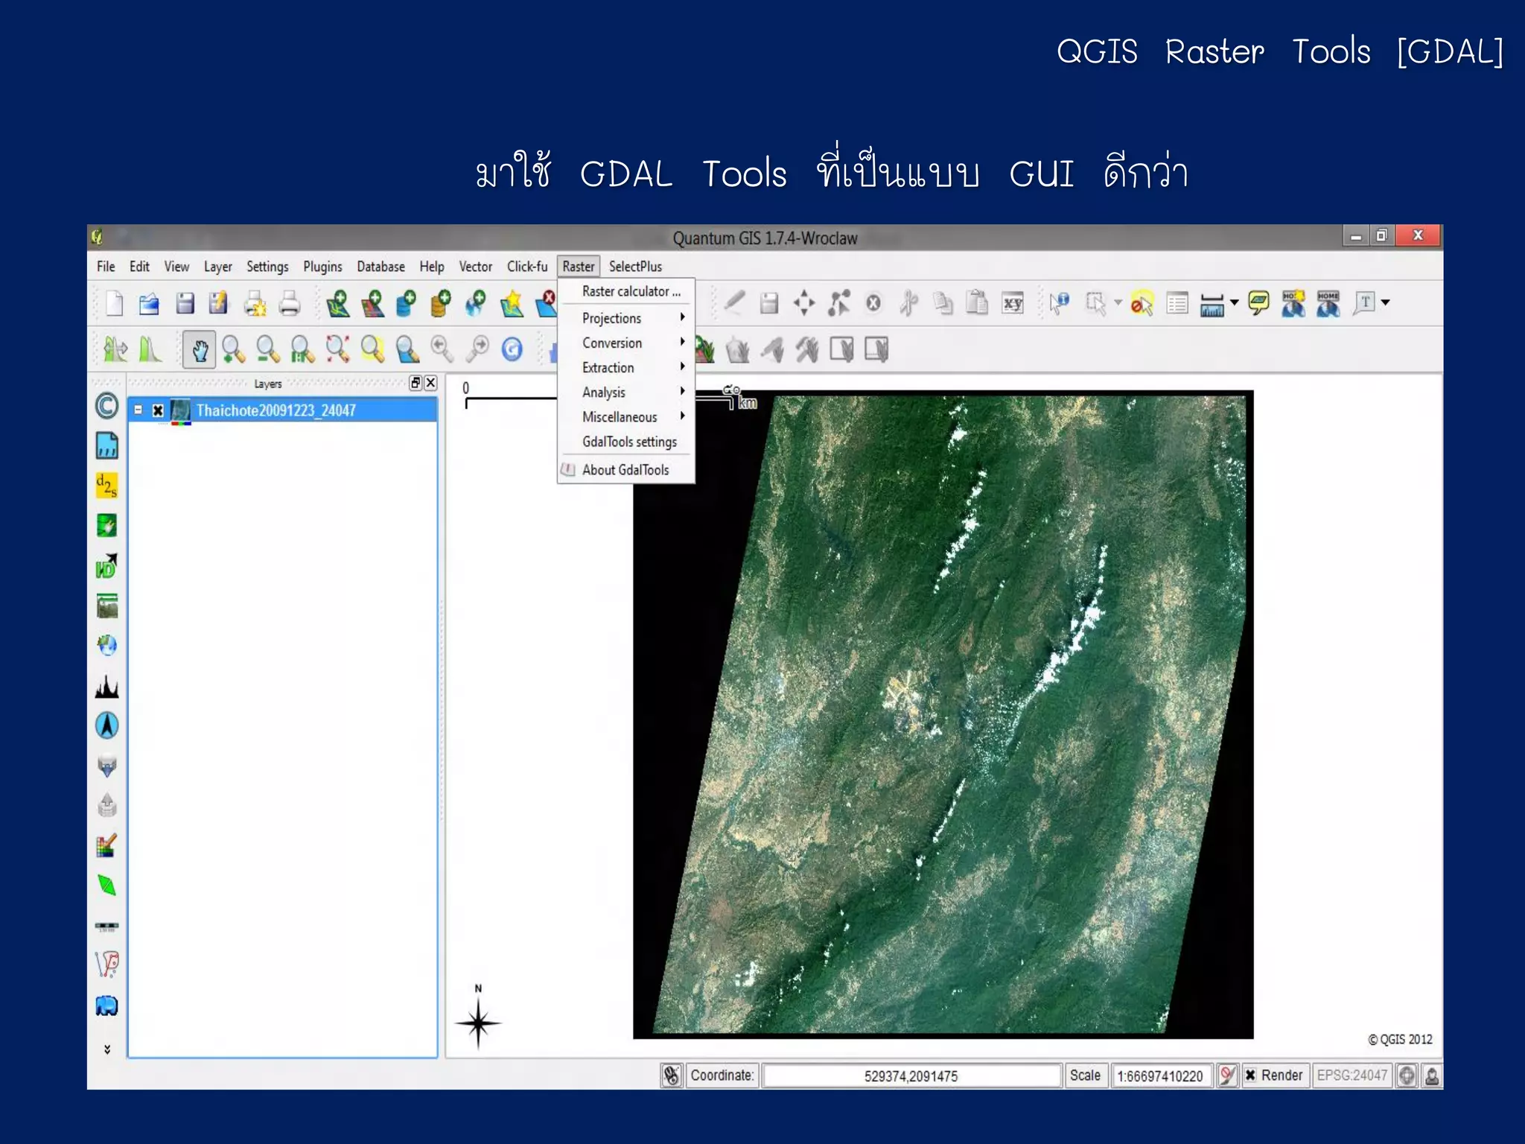Screen dimensions: 1525x1144
Task: Select the Zoom Out magnifier tool
Action: click(x=267, y=349)
